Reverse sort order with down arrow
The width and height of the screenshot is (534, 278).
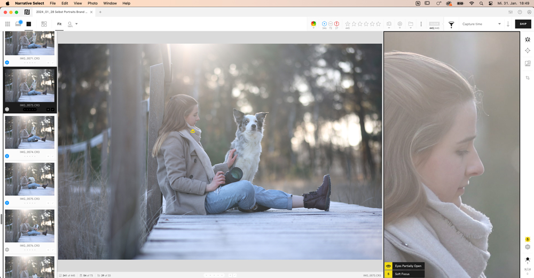[x=508, y=24]
